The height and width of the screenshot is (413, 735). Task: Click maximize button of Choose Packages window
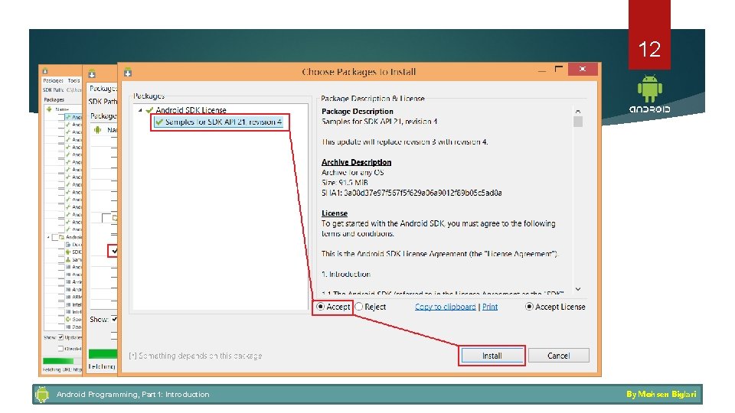tap(558, 70)
